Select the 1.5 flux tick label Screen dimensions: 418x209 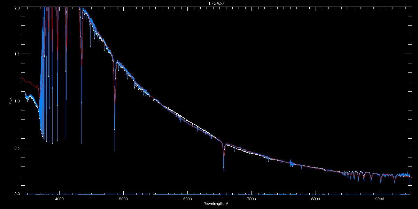coord(17,54)
